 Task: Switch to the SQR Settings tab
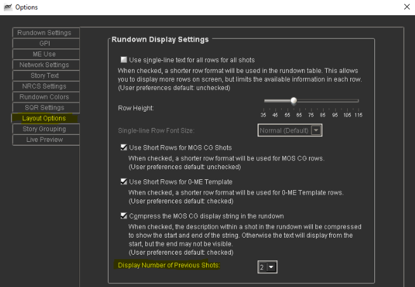[44, 108]
